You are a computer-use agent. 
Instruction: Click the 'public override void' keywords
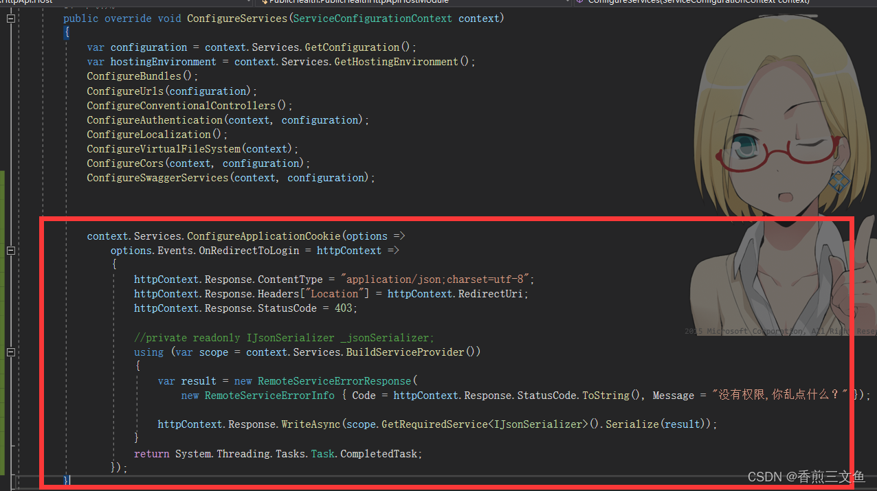122,19
